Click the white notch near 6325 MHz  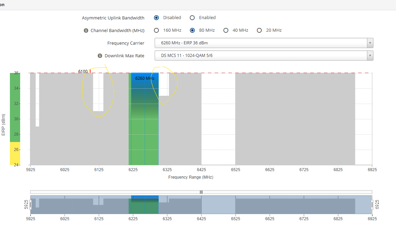(164, 85)
